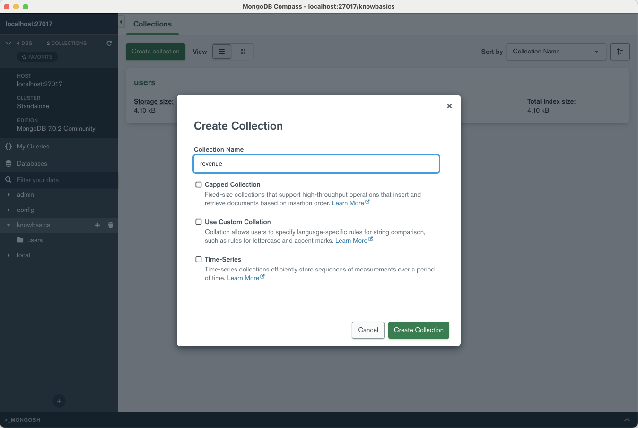Click the trash icon next to knowbasics
Image resolution: width=638 pixels, height=428 pixels.
click(x=111, y=225)
